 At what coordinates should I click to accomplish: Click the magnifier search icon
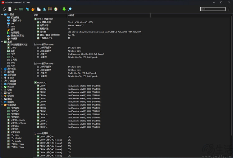coord(70,9)
